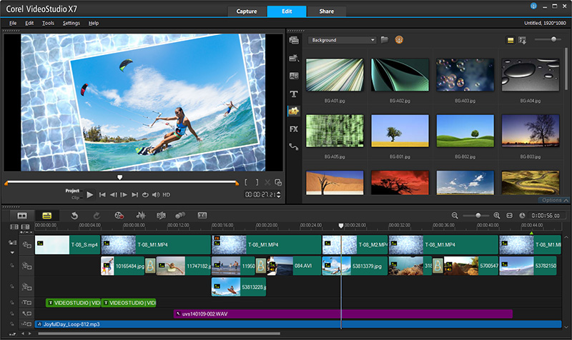Open the Path library icon in sidebar
The image size is (572, 340).
(x=293, y=147)
